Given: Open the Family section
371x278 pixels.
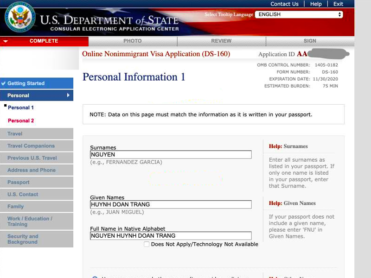Looking at the screenshot, I should click(37, 206).
